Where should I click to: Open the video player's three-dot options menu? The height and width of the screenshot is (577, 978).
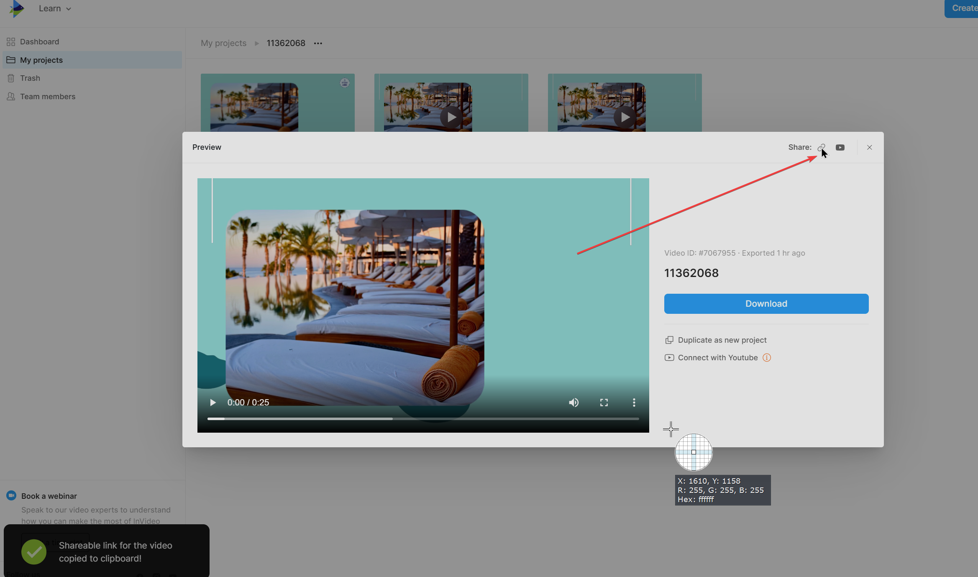click(x=635, y=402)
